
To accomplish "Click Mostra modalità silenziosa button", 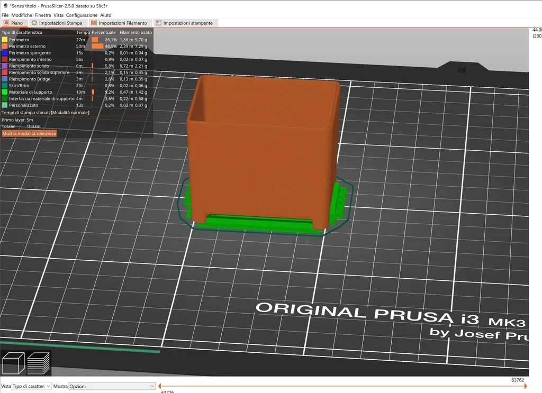I will pos(29,134).
